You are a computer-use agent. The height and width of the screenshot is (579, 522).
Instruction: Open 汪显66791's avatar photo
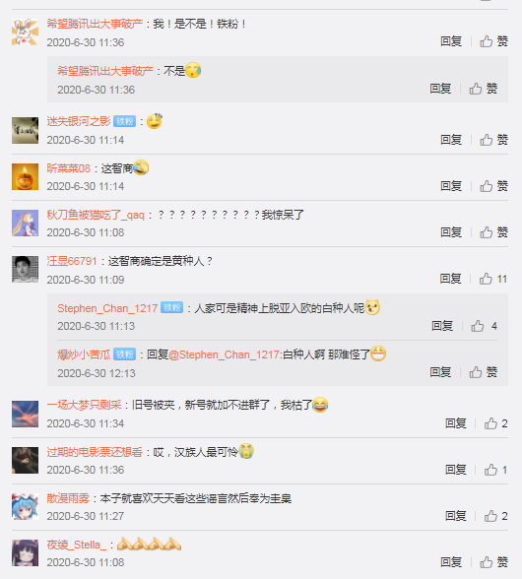[x=26, y=269]
